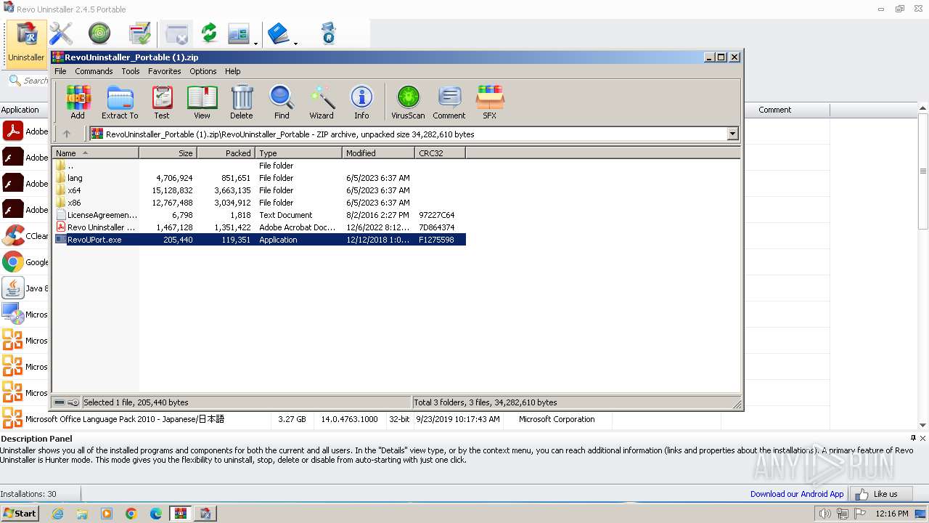The image size is (929, 523).
Task: Select the Revo Uninstaller PDF file row
Action: click(x=259, y=227)
